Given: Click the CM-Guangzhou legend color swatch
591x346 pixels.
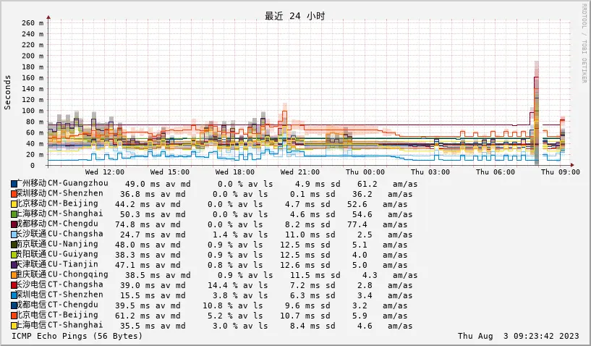Looking at the screenshot, I should pyautogui.click(x=14, y=184).
